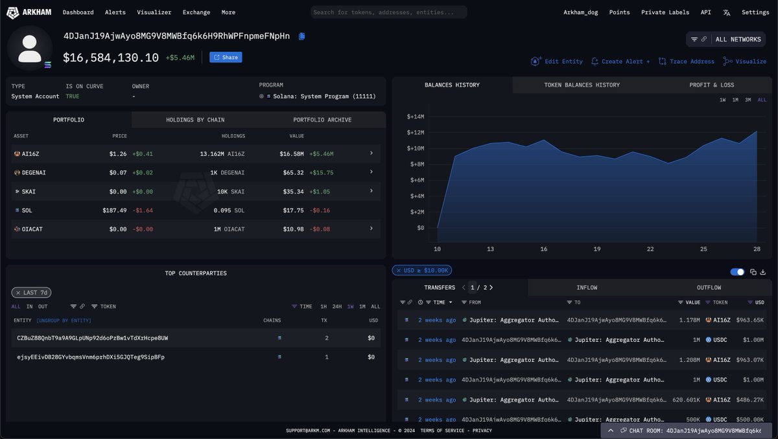Open the Visualize action for this address
The width and height of the screenshot is (778, 439).
pos(745,62)
